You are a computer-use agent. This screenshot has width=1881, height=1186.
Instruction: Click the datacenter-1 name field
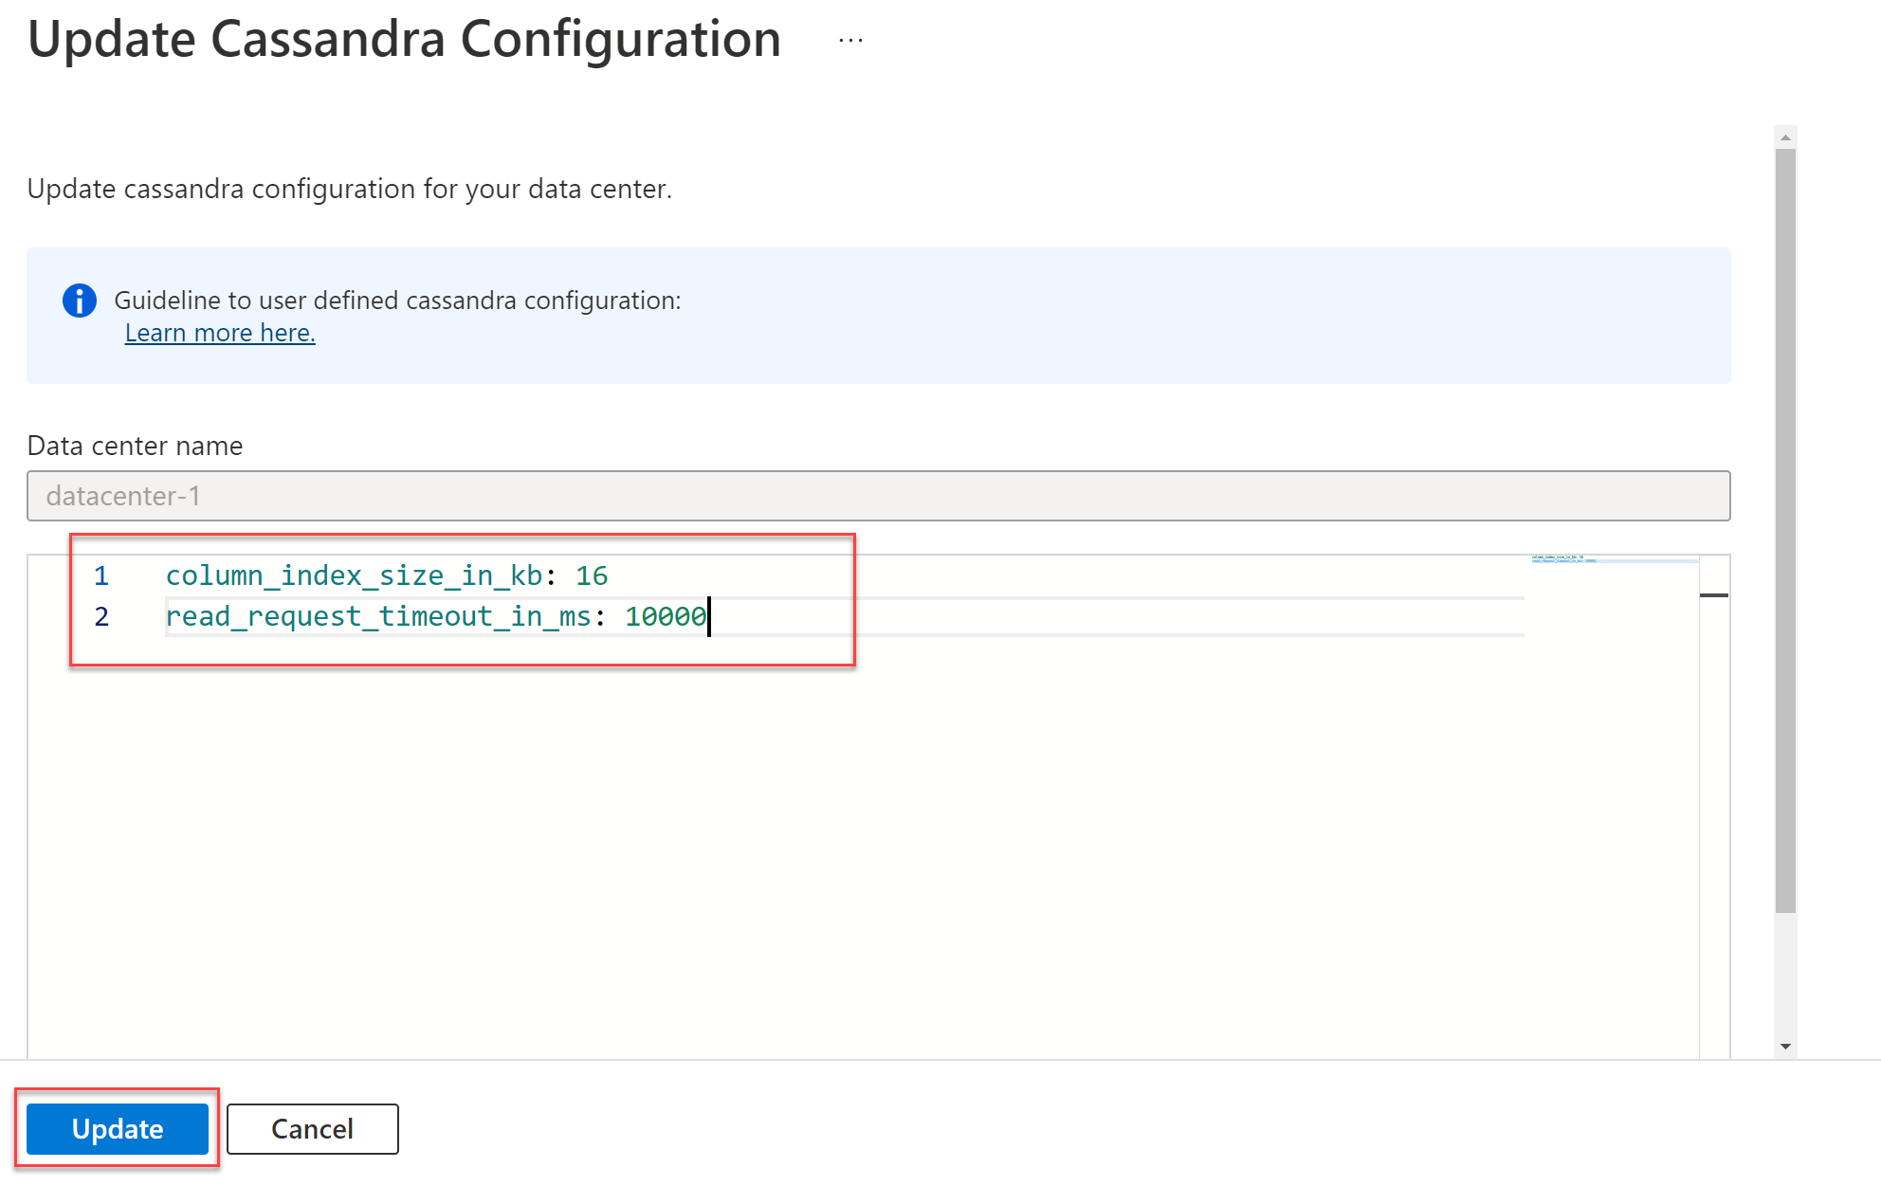(878, 496)
